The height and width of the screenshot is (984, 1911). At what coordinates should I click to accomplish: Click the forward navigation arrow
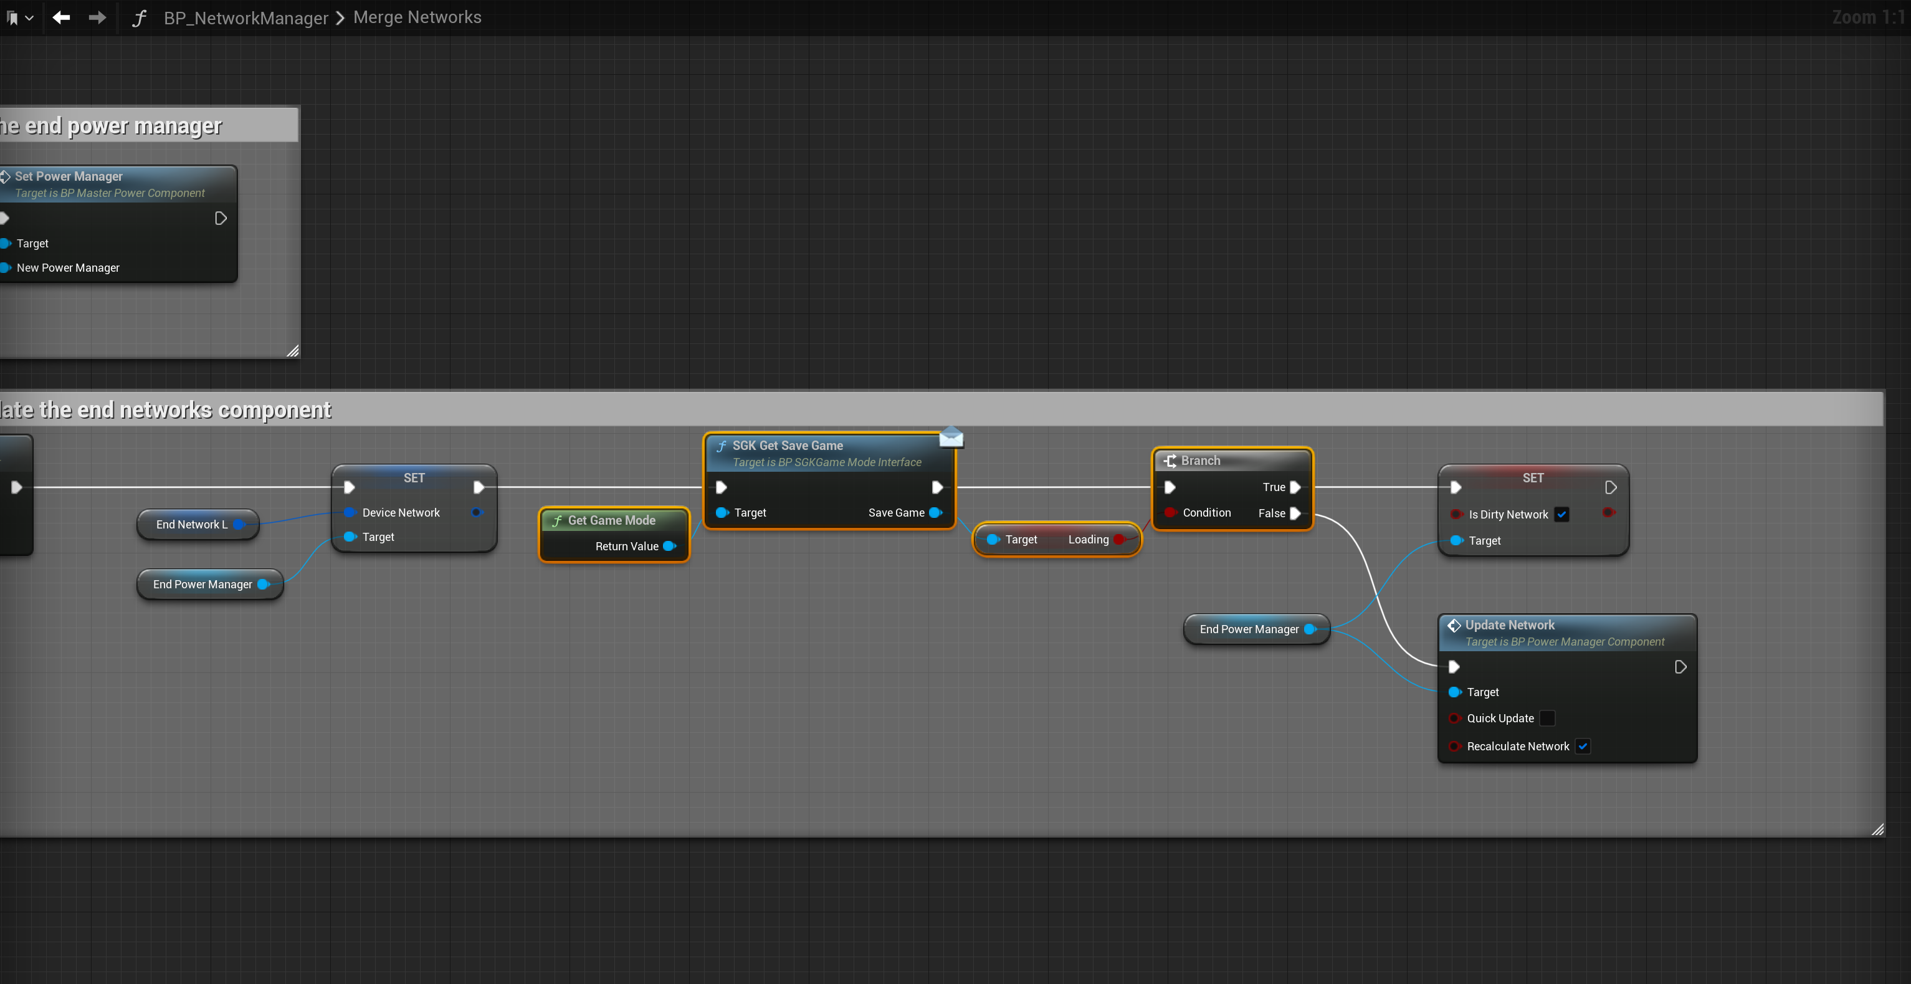click(97, 17)
